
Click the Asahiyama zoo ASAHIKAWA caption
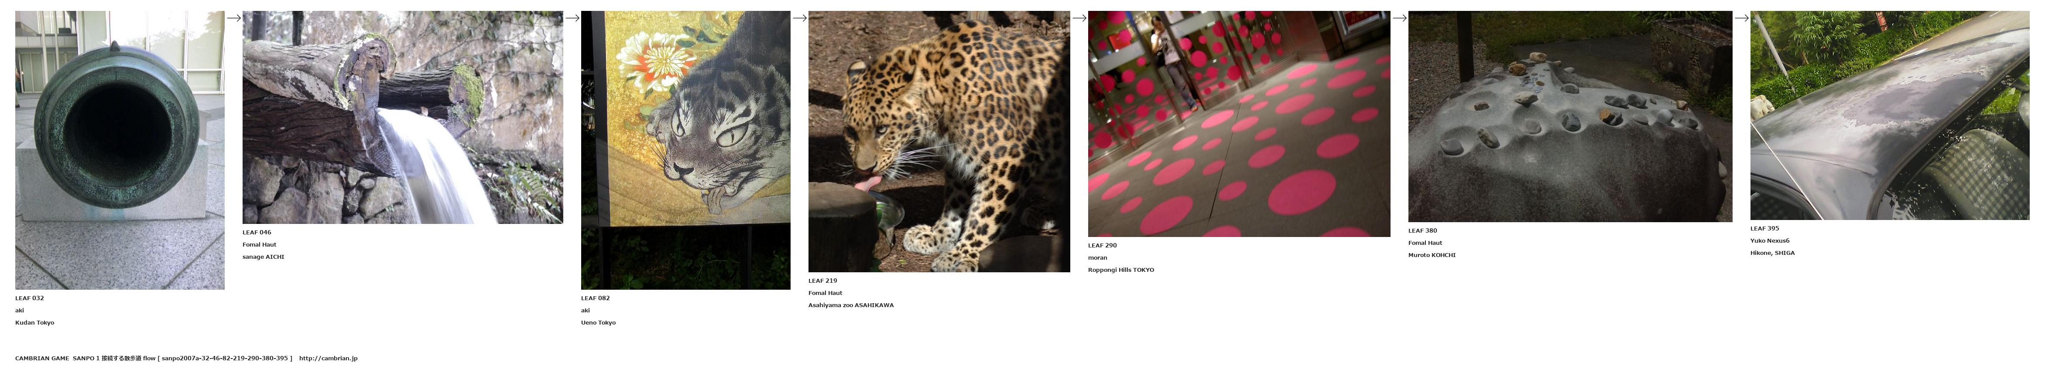pyautogui.click(x=851, y=305)
